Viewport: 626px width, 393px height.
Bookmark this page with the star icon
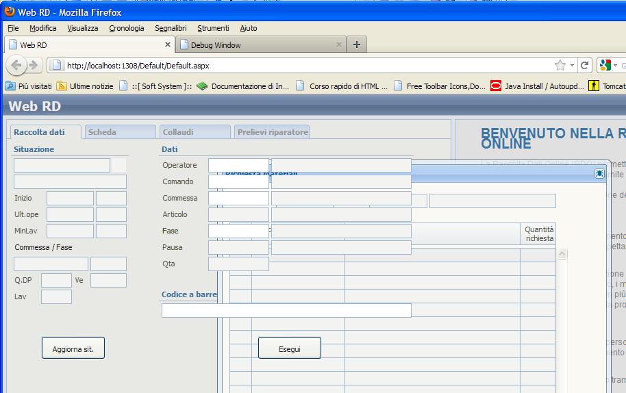560,65
